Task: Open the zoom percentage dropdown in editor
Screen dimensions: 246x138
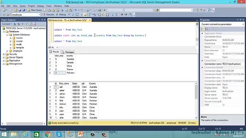Action: [57, 48]
